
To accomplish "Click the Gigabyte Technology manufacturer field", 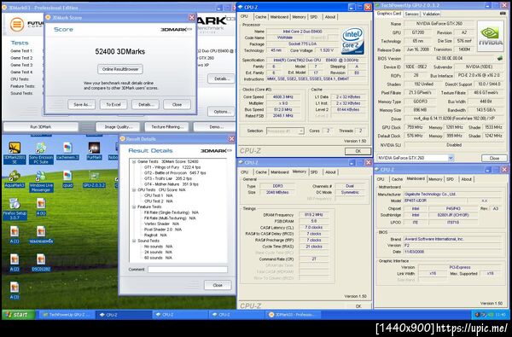I will coord(452,195).
